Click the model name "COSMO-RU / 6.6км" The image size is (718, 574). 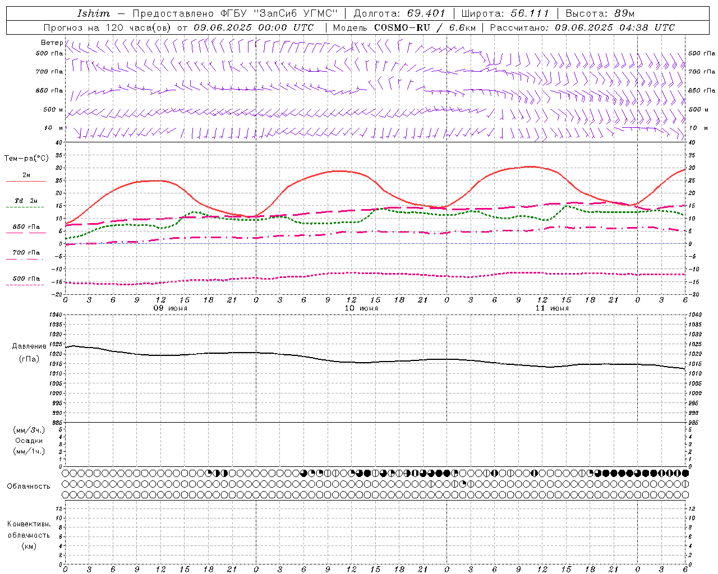425,27
